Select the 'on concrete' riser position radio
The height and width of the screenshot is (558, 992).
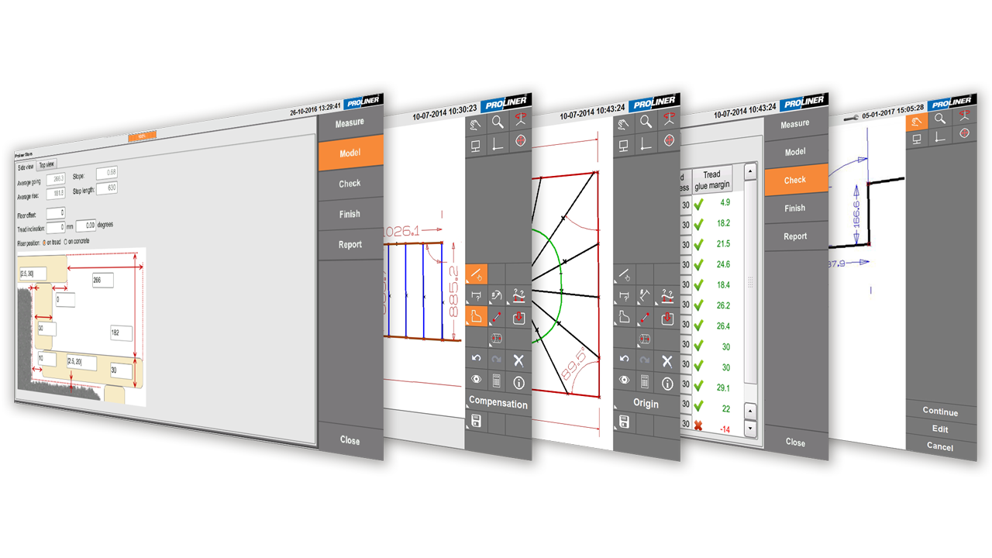64,242
